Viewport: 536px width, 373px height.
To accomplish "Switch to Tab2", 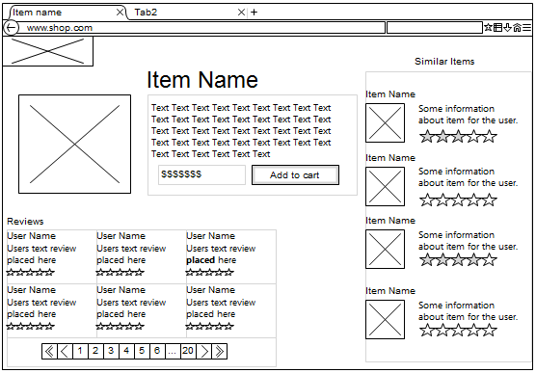I will tap(184, 13).
